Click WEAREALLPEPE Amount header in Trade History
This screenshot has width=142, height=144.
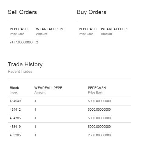click(48, 90)
